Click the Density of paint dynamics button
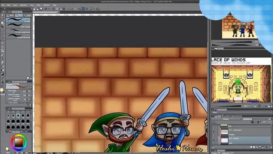This screenshot has height=154, width=273. click(x=29, y=100)
